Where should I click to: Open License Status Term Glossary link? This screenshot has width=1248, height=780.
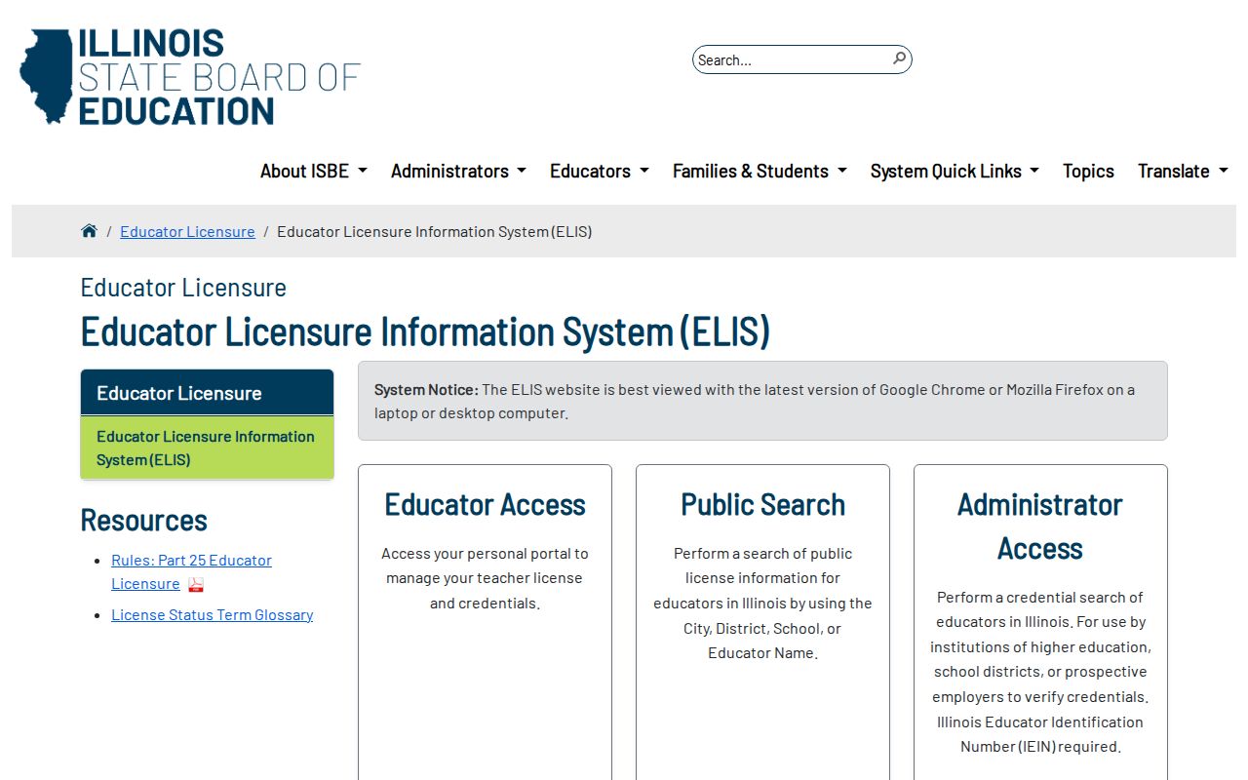click(213, 614)
